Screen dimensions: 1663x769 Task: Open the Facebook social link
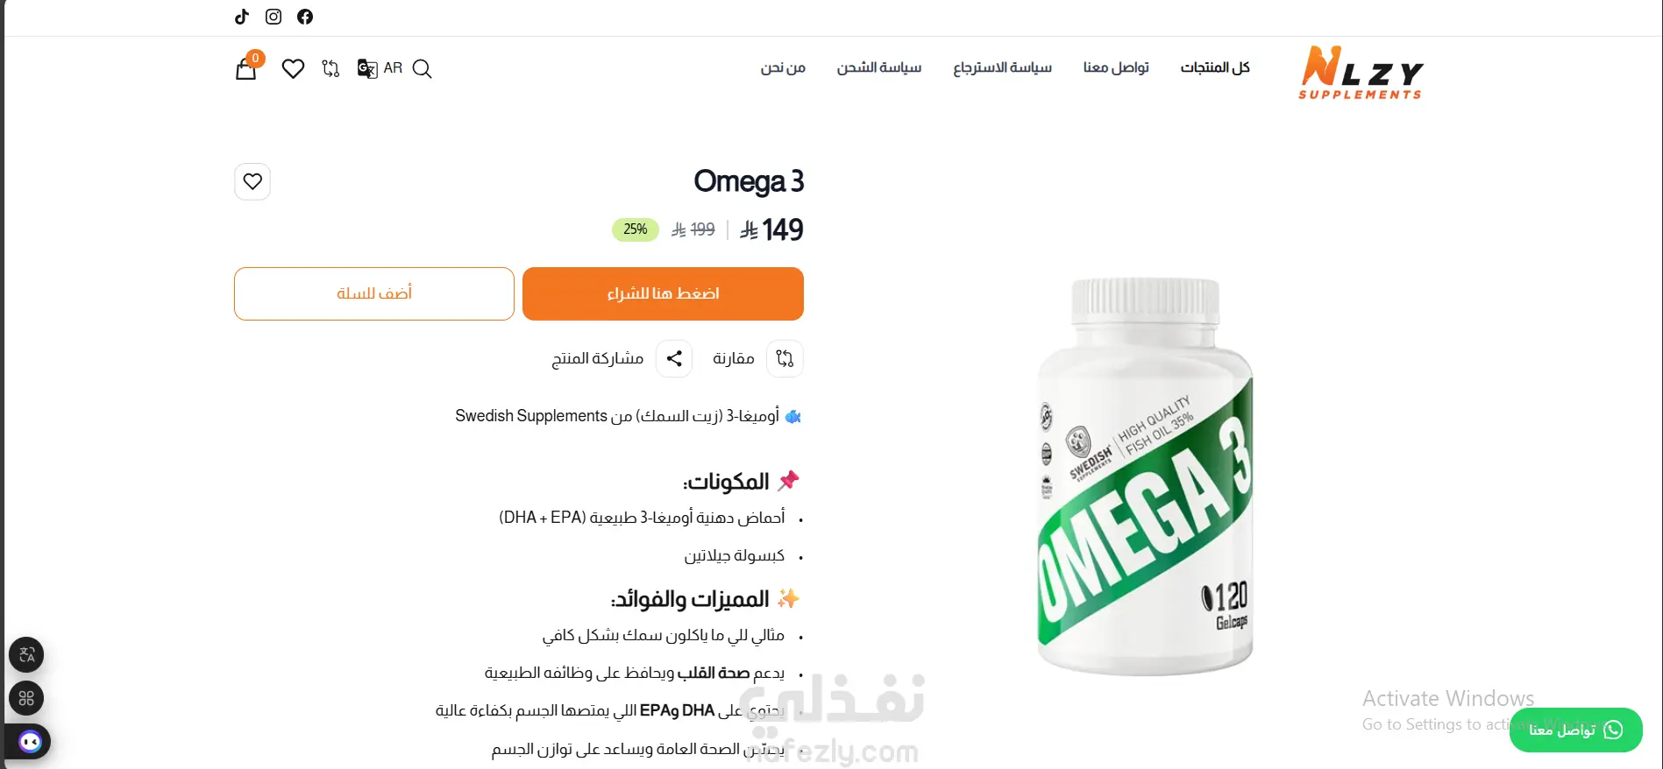(305, 17)
